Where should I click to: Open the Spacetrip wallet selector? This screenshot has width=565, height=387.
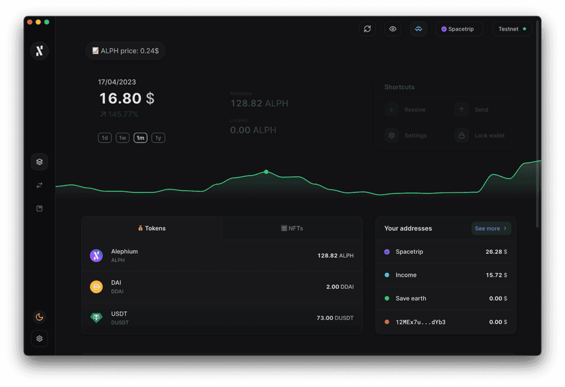pyautogui.click(x=458, y=29)
